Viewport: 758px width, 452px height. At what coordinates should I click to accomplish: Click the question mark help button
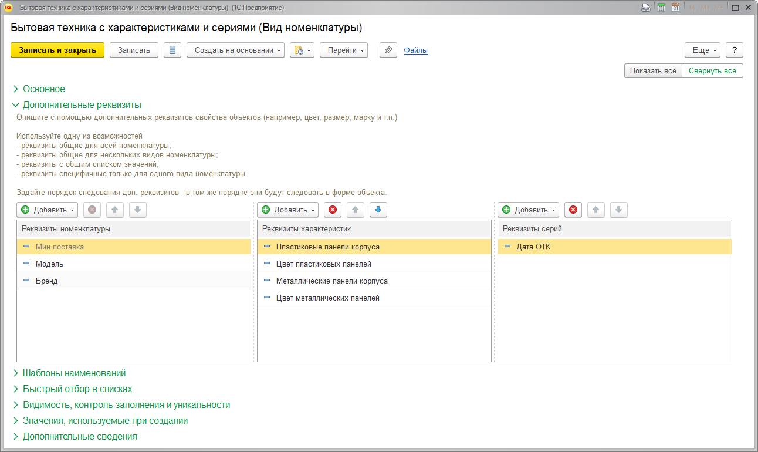(x=735, y=50)
